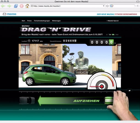Click the Laufzeit clock icon
This screenshot has width=140, height=123.
(29, 41)
